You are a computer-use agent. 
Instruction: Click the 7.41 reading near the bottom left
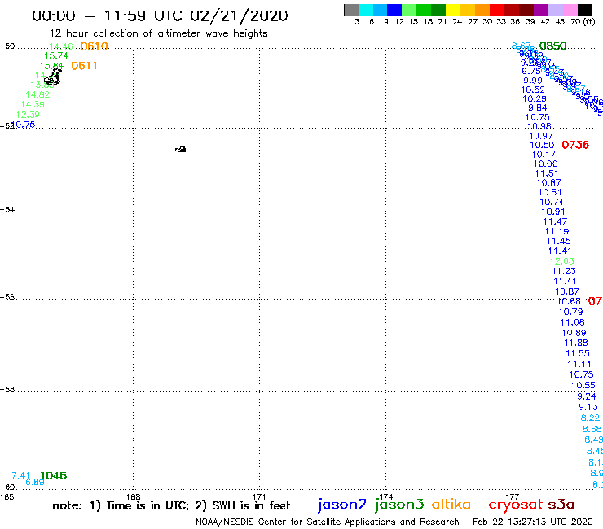pos(20,475)
